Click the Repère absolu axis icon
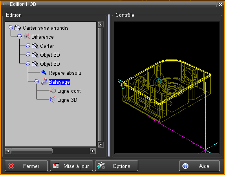The image size is (225, 175). (44, 72)
